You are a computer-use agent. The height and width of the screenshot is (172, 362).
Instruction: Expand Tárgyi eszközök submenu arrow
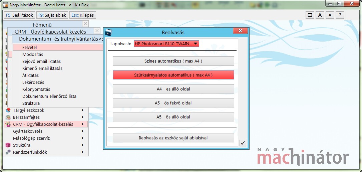coord(83,110)
